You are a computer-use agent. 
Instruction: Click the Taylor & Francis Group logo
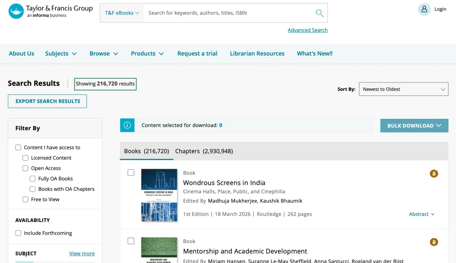pyautogui.click(x=50, y=11)
